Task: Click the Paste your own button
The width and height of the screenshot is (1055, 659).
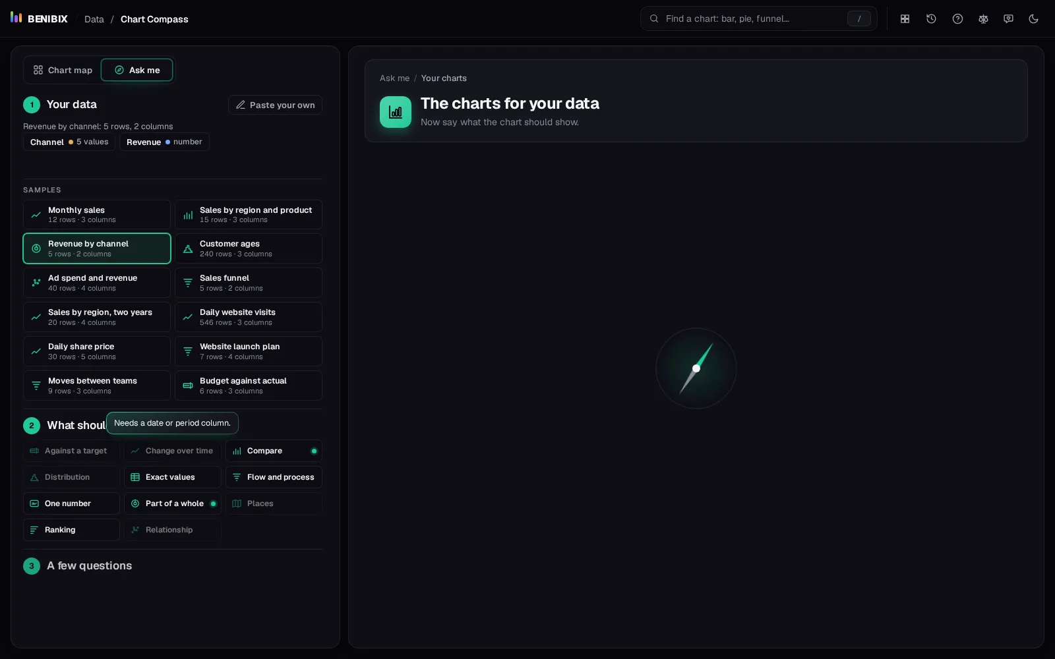Action: pos(275,105)
